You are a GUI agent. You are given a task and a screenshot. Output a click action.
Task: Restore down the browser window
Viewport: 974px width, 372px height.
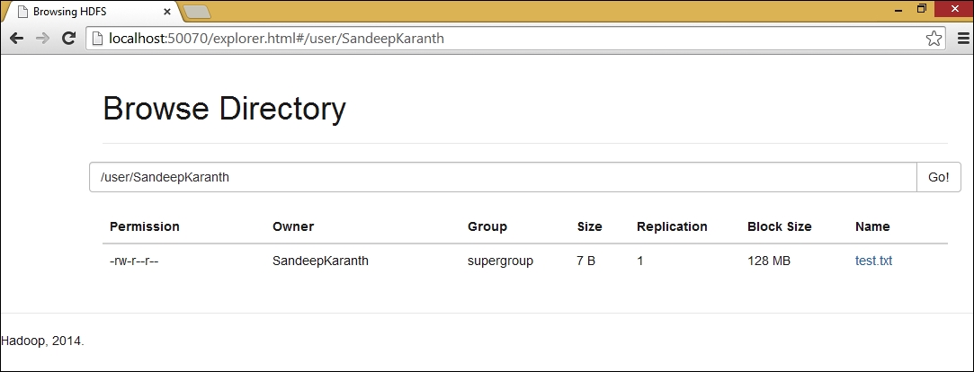point(922,9)
